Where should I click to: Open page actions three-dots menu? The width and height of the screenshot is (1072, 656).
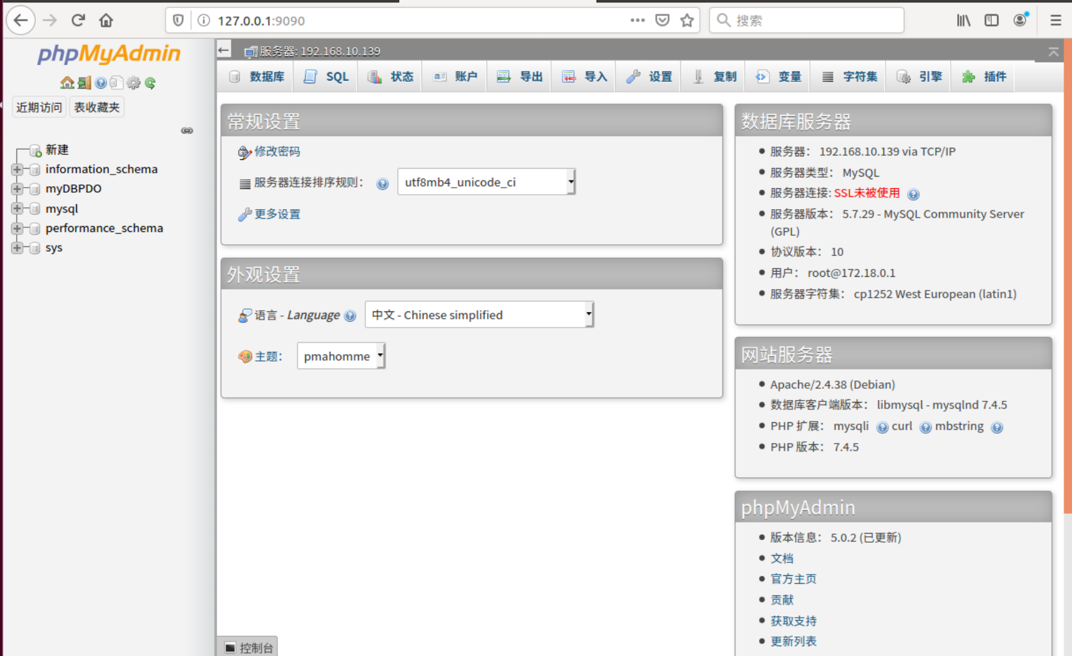coord(638,20)
